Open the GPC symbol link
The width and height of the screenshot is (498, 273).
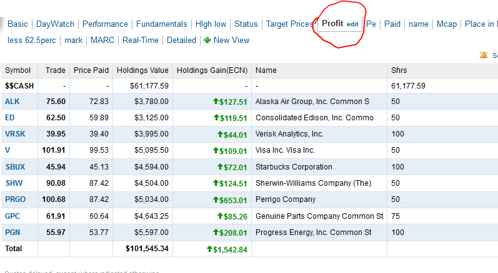pos(12,216)
